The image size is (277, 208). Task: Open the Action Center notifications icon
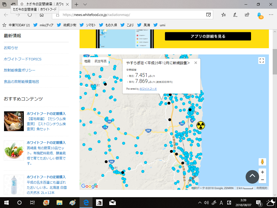pyautogui.click(x=259, y=203)
